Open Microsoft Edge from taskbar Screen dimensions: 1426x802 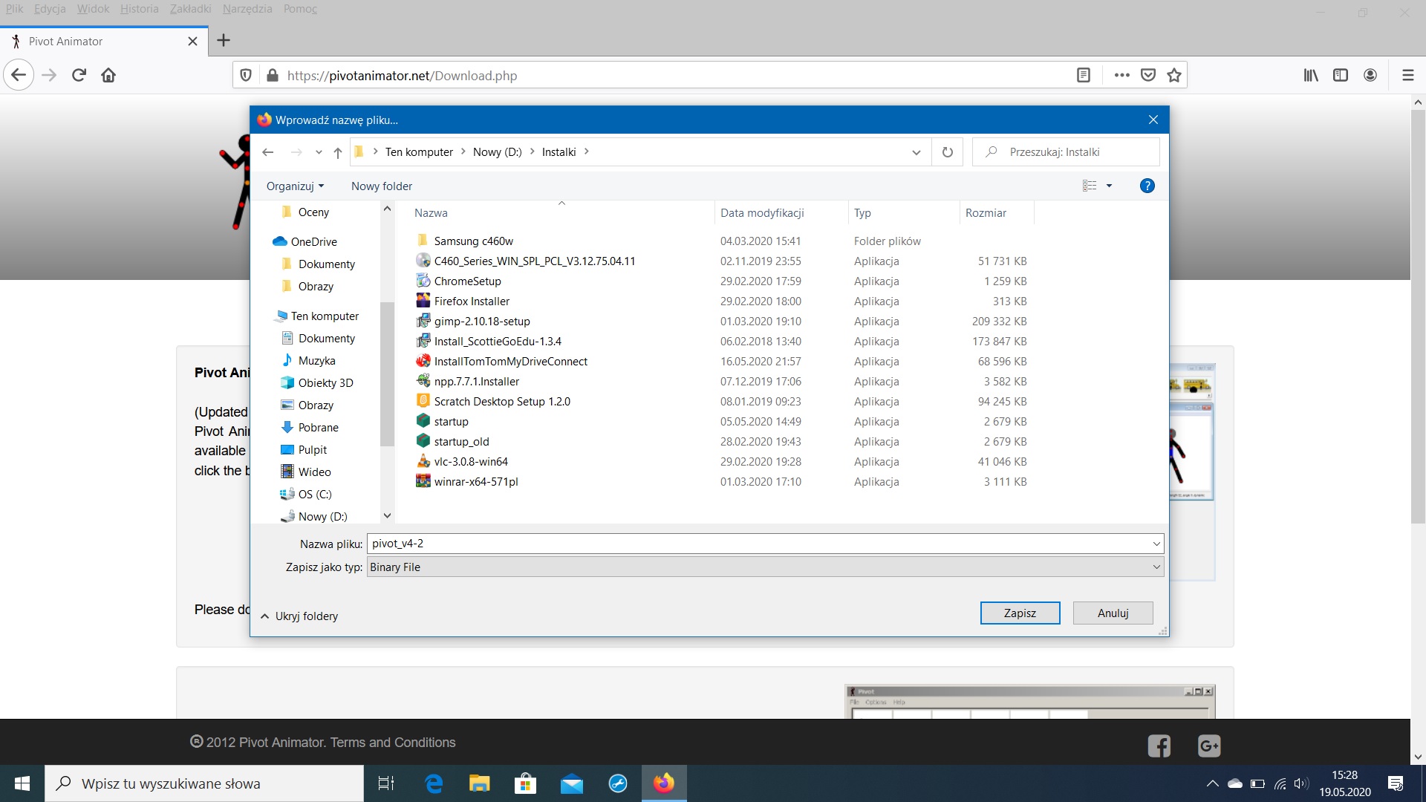[x=434, y=783]
